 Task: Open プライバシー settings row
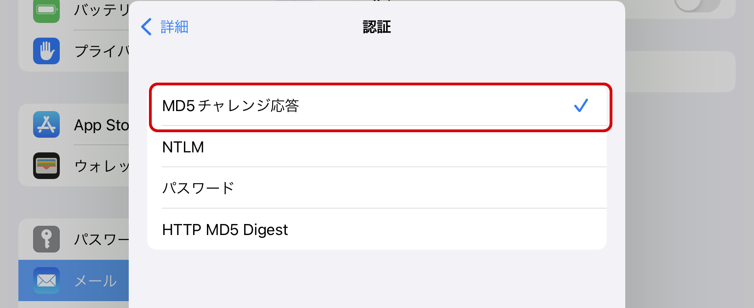coord(74,51)
